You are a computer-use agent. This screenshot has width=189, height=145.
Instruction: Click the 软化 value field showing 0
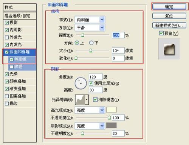pos(118,58)
